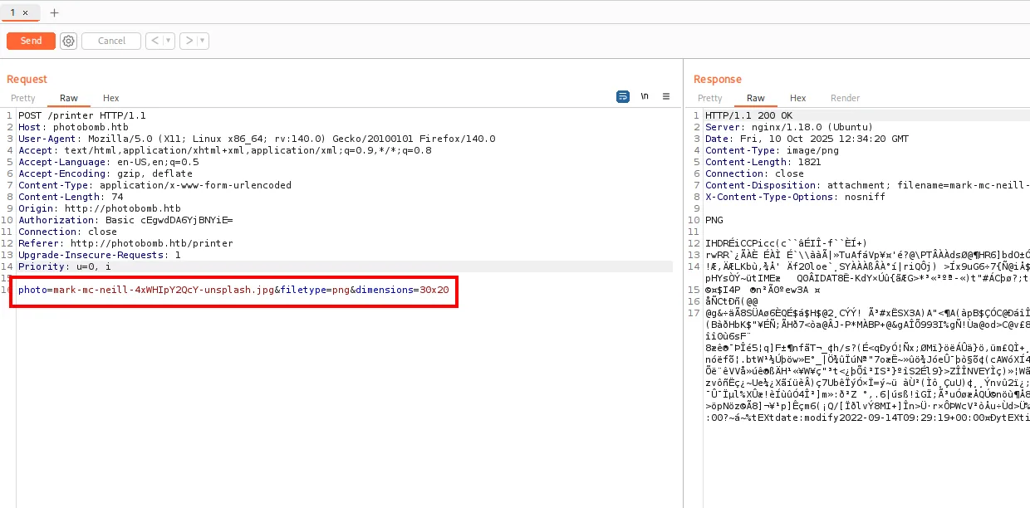Expand history dropdown beside forward arrow

tap(203, 41)
